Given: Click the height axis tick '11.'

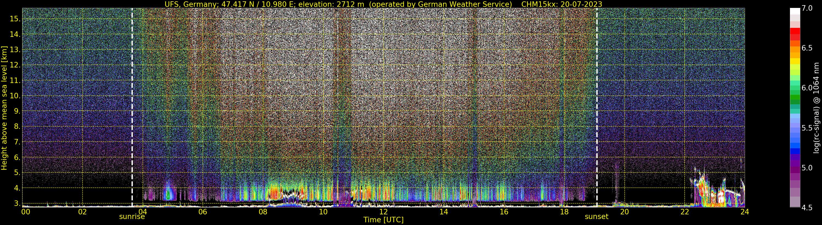Looking at the screenshot, I should tap(15, 81).
